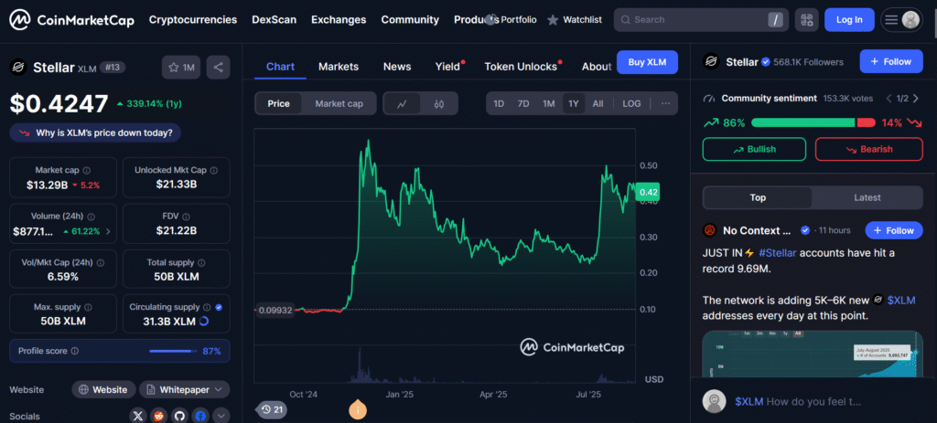The image size is (937, 423).
Task: Set chart range to 7D
Action: tap(523, 104)
